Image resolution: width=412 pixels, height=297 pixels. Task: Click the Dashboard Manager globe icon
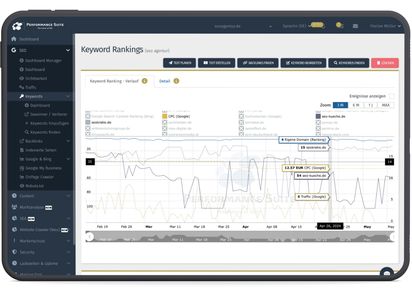coord(22,60)
